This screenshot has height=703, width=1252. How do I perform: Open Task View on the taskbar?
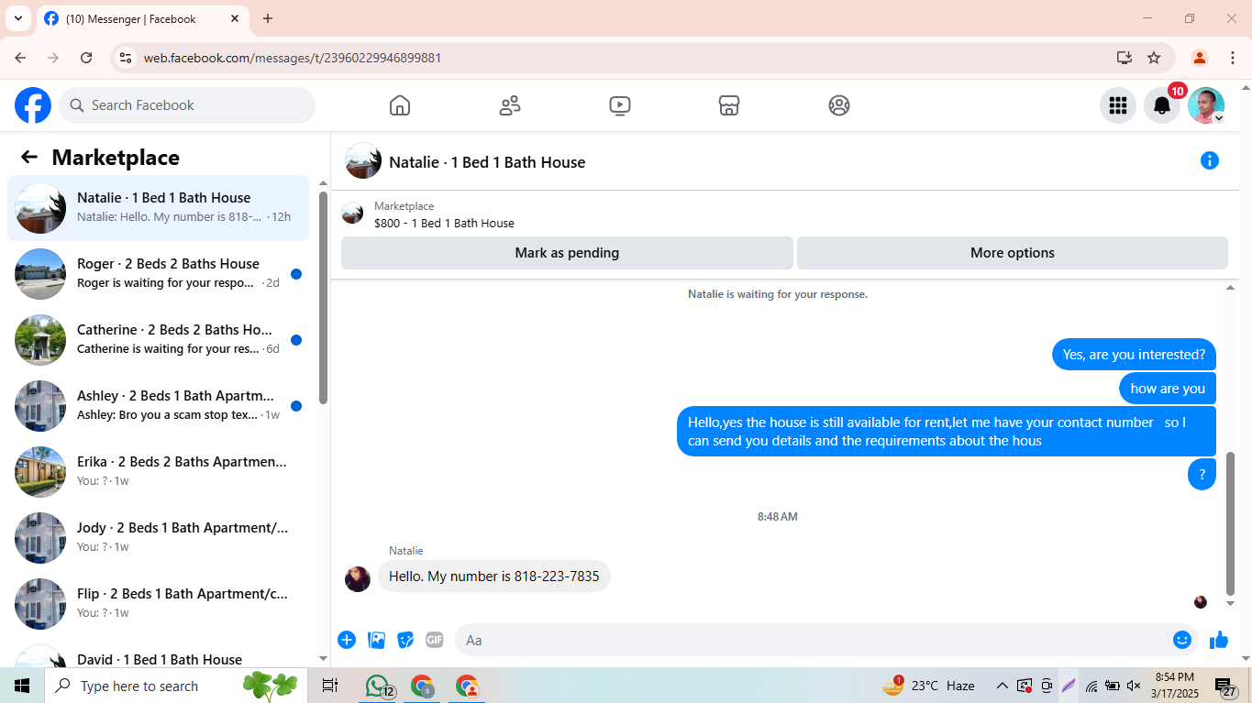(x=330, y=686)
